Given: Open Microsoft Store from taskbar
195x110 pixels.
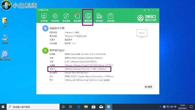Looking at the screenshot, I should 94,107.
